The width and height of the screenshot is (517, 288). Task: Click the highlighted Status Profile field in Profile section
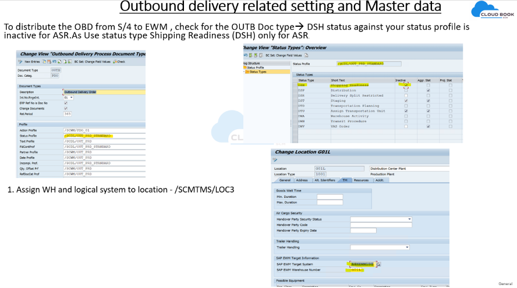(104, 136)
